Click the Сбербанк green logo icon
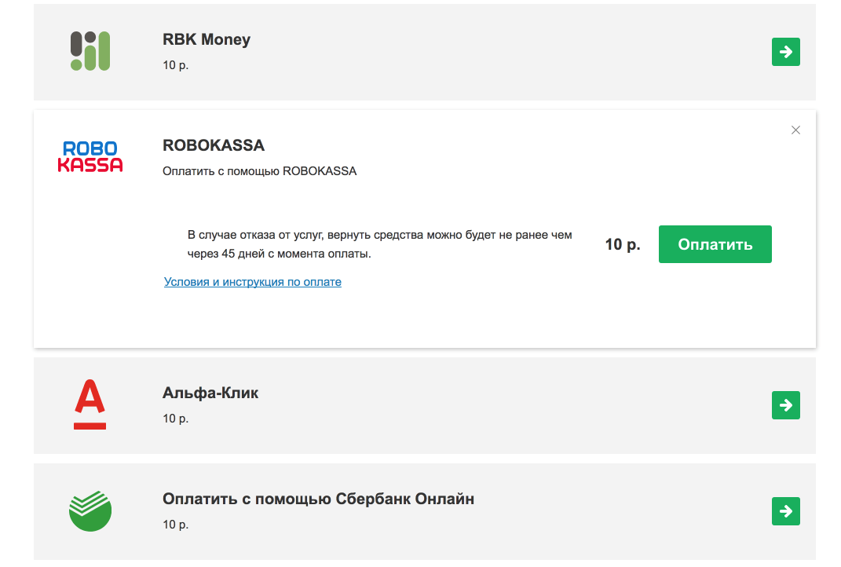Image resolution: width=841 pixels, height=567 pixels. click(90, 510)
